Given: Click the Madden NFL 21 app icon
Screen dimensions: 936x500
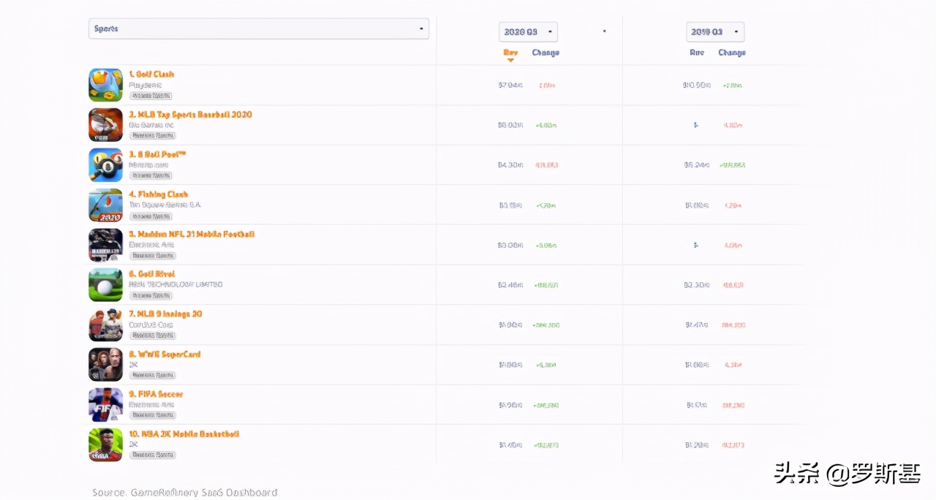Looking at the screenshot, I should tap(105, 245).
